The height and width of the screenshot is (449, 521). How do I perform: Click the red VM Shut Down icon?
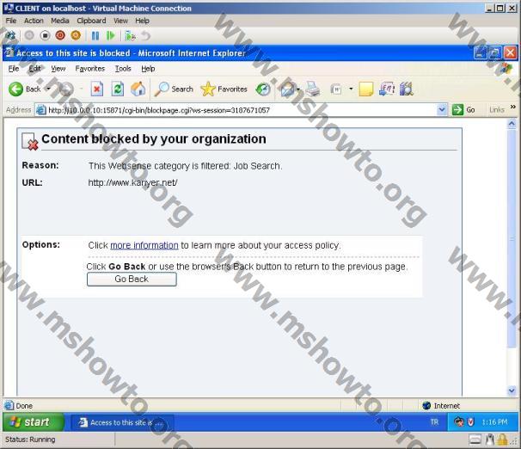(x=60, y=35)
